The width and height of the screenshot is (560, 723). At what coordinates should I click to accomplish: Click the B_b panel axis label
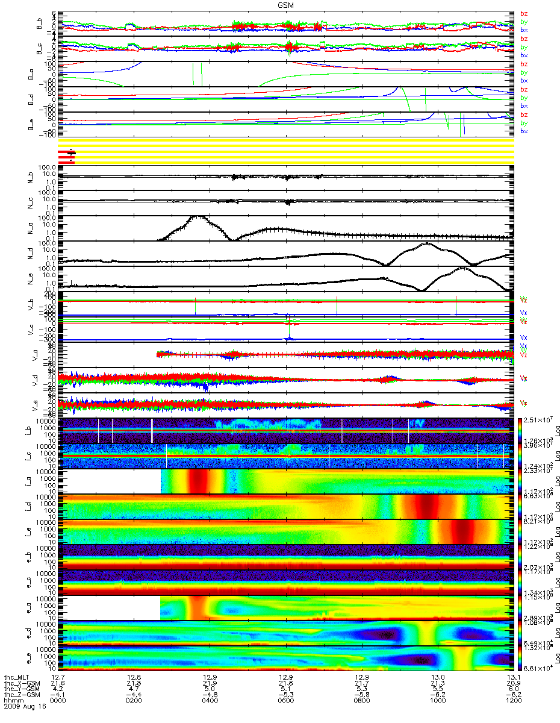39,23
